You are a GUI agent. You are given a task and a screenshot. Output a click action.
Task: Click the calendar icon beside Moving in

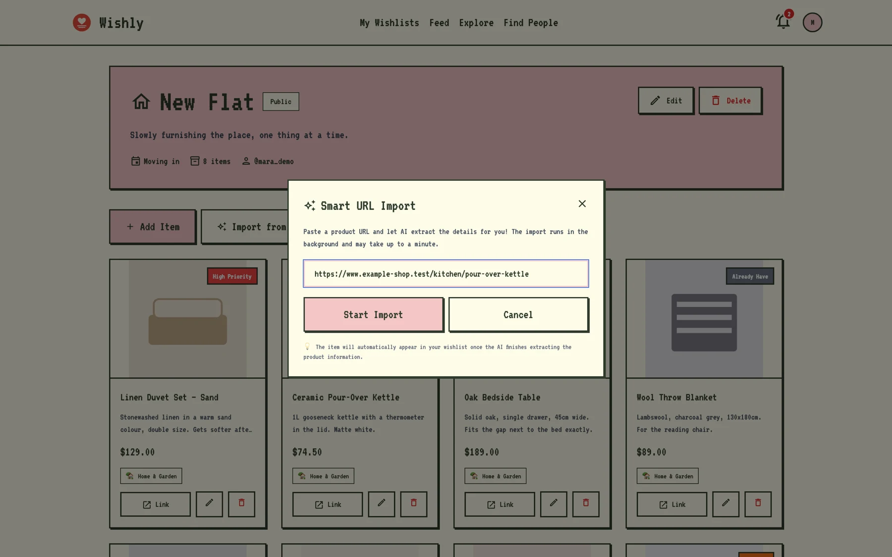click(135, 161)
